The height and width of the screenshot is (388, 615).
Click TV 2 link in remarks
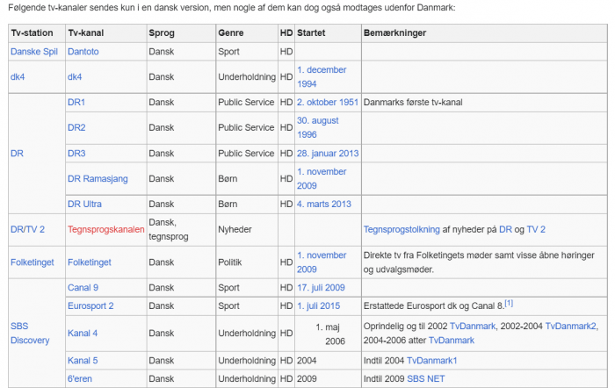click(x=536, y=230)
